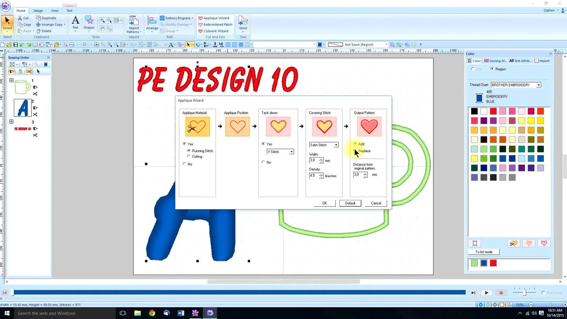Launch the Applique Wizard command
The width and height of the screenshot is (567, 319).
pyautogui.click(x=214, y=18)
